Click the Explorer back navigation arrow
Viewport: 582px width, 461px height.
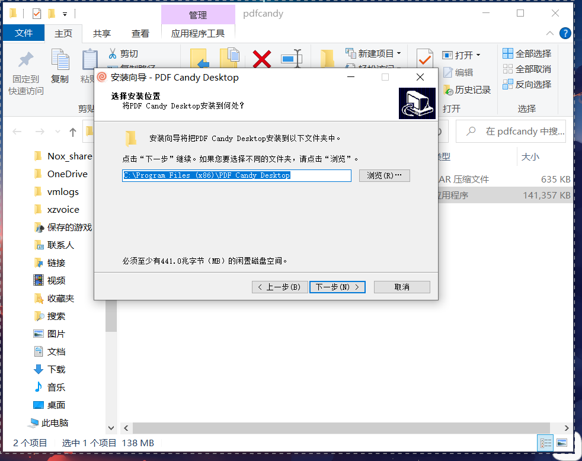coord(17,132)
